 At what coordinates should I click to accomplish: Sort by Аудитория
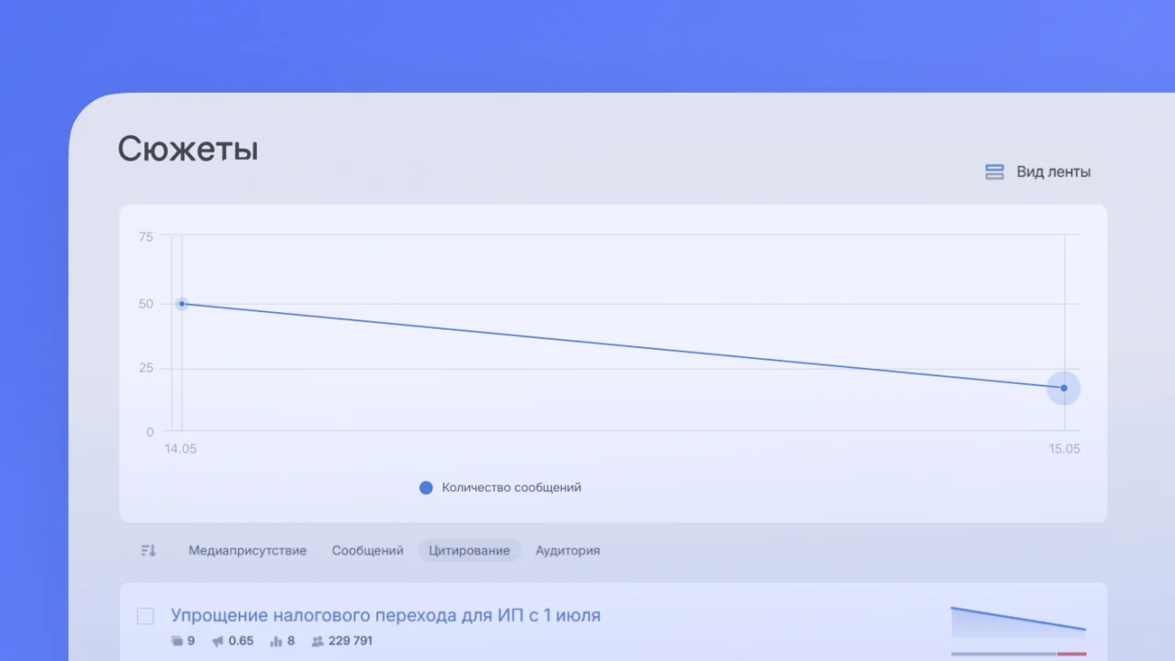(x=567, y=551)
